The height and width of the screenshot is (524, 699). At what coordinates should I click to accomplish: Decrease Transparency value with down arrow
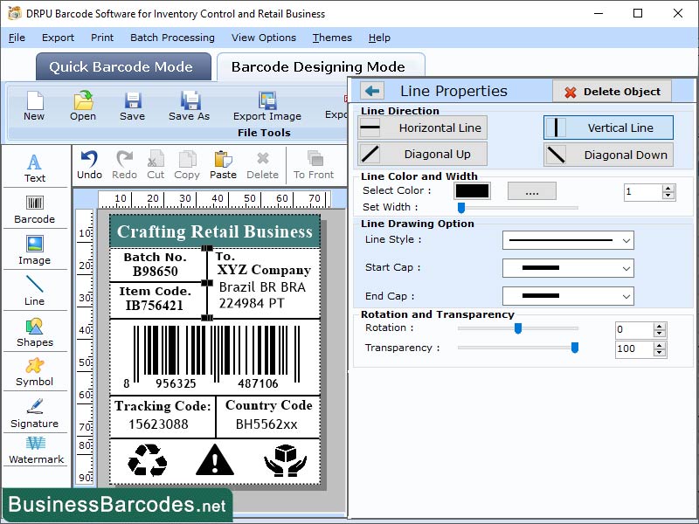[x=660, y=353]
